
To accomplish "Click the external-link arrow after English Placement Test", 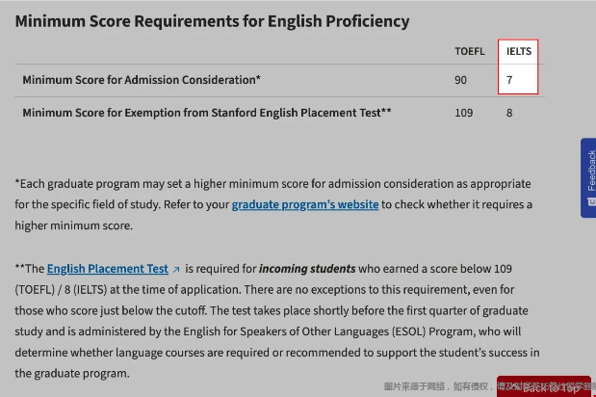I will coord(176,270).
